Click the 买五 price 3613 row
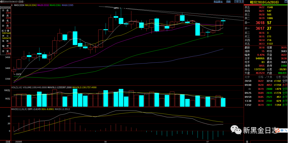The width and height of the screenshot is (288, 143). [266, 44]
